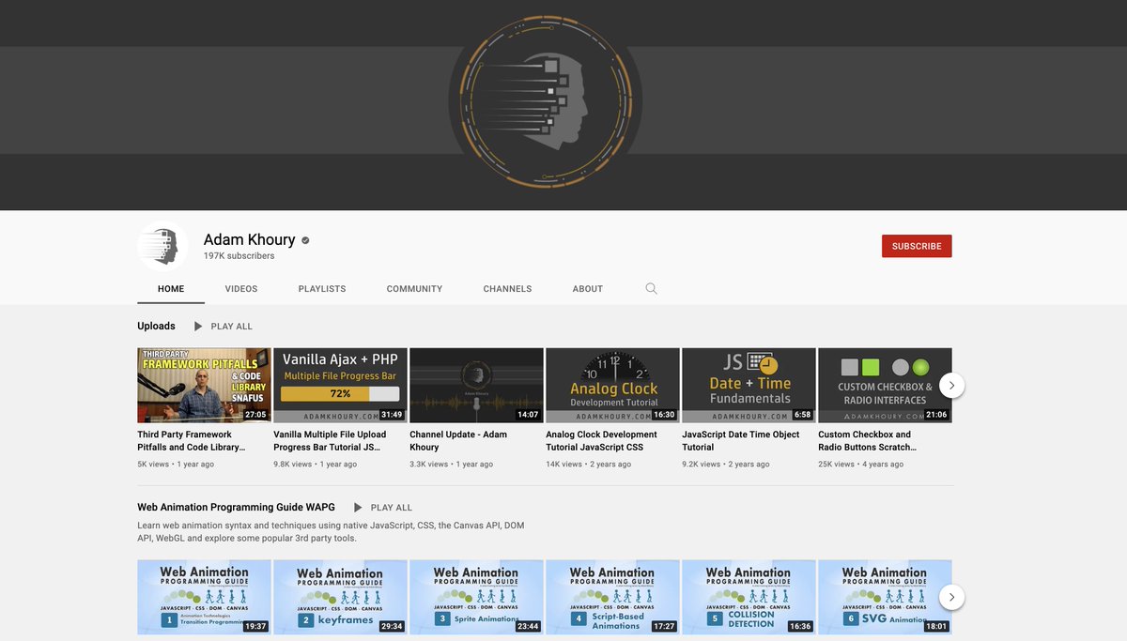
Task: Click the Play All icon beside Web Animation Guide
Action: tap(358, 508)
